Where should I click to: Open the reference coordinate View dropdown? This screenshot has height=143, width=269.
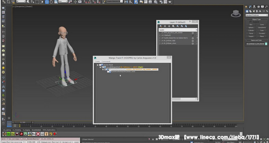tap(63, 1)
